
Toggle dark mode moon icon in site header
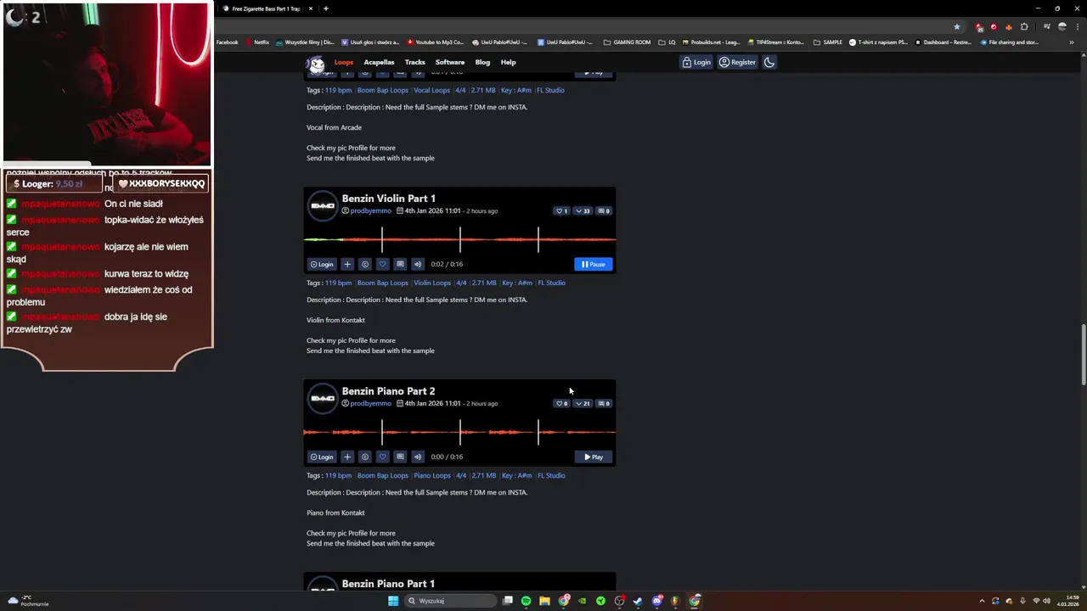click(769, 62)
